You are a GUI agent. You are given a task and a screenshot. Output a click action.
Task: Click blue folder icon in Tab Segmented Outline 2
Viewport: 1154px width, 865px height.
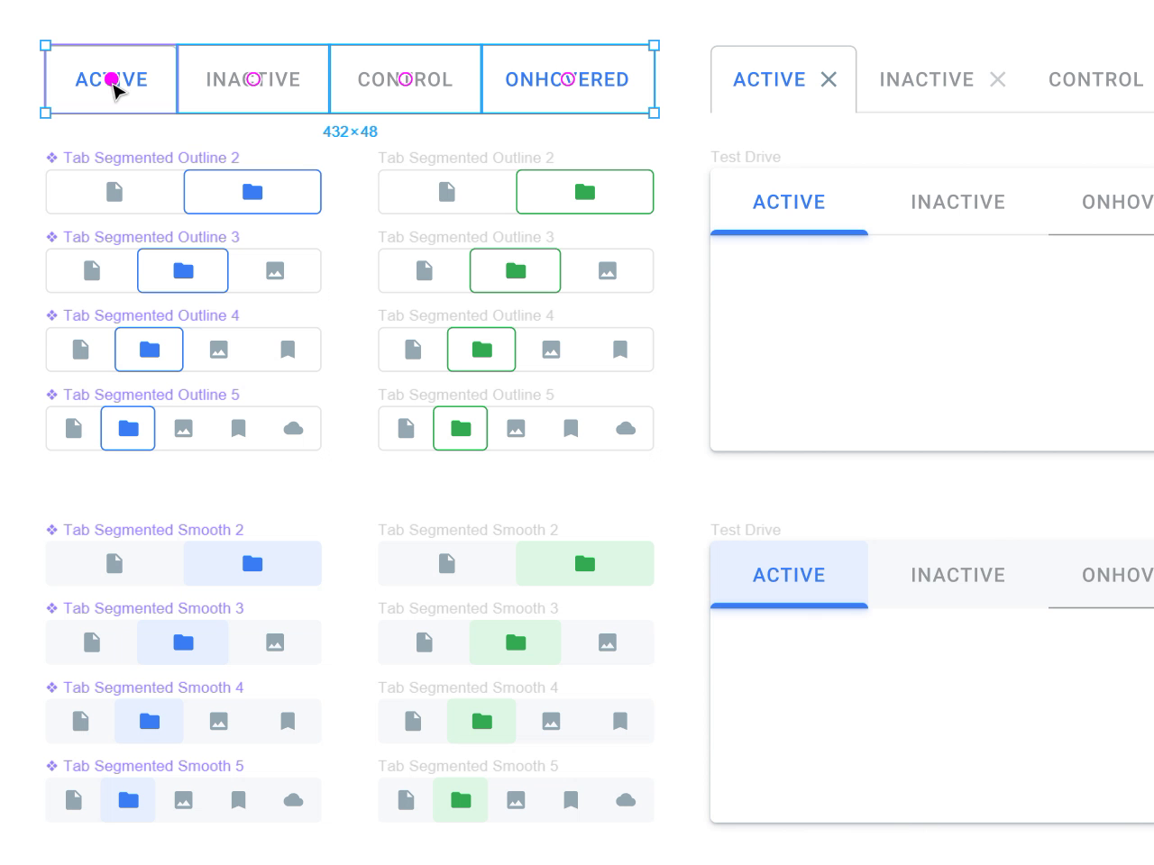[x=252, y=192]
